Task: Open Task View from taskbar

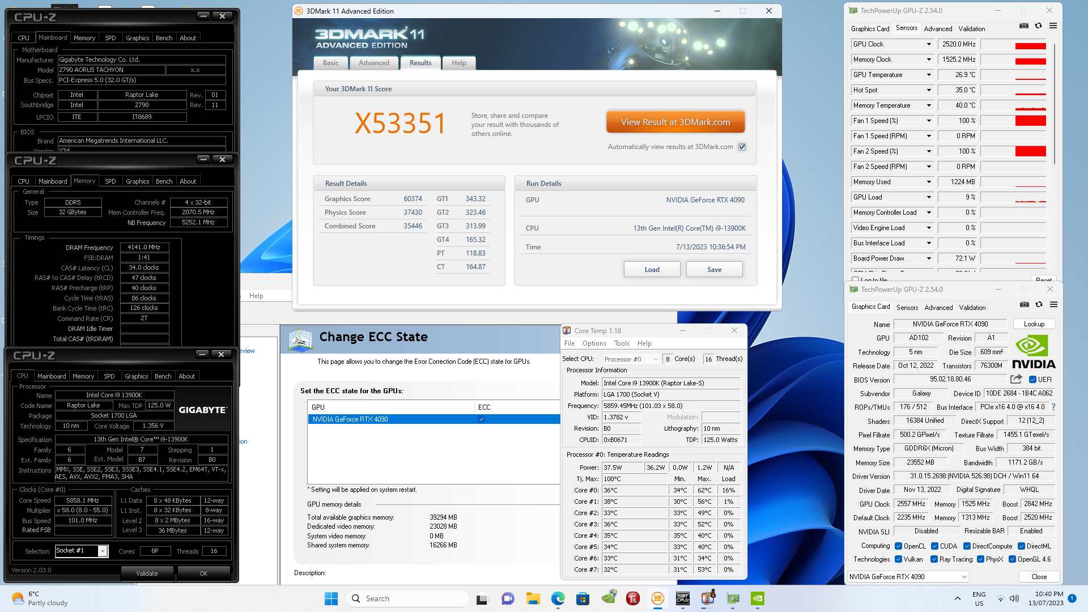Action: coord(483,598)
